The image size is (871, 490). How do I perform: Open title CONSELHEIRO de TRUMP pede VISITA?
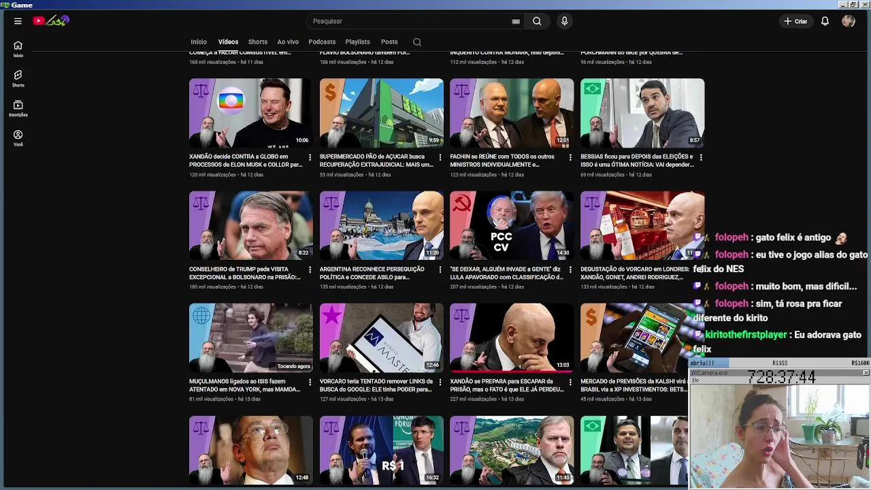(x=246, y=273)
